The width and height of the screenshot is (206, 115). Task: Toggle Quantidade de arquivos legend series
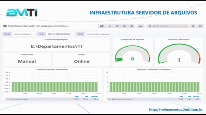pos(122,99)
